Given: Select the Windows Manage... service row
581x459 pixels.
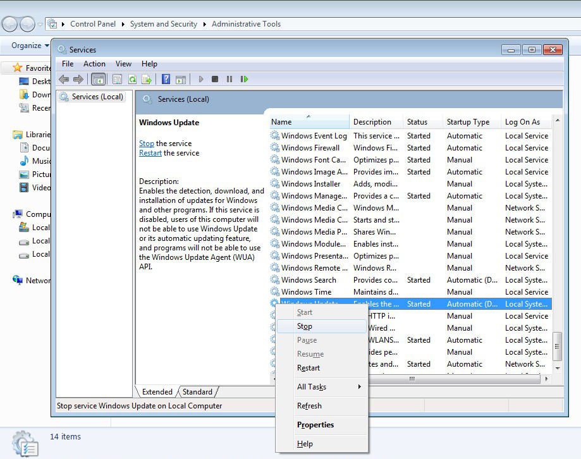Looking at the screenshot, I should pos(410,195).
